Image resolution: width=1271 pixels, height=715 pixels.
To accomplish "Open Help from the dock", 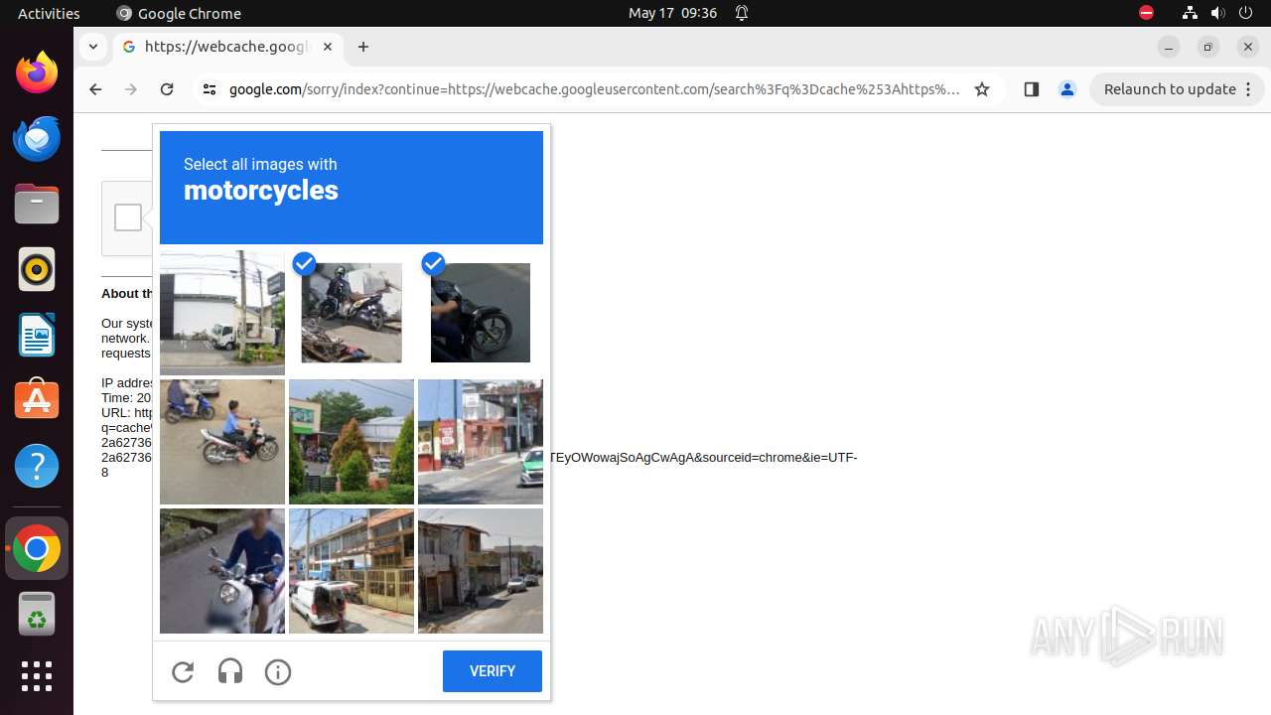I will 37,466.
